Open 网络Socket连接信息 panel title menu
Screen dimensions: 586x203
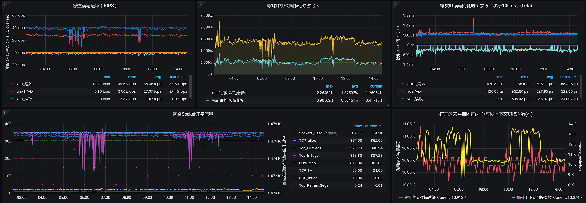coord(193,114)
